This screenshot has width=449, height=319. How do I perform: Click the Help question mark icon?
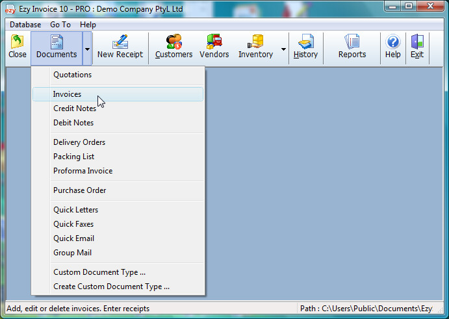click(393, 42)
